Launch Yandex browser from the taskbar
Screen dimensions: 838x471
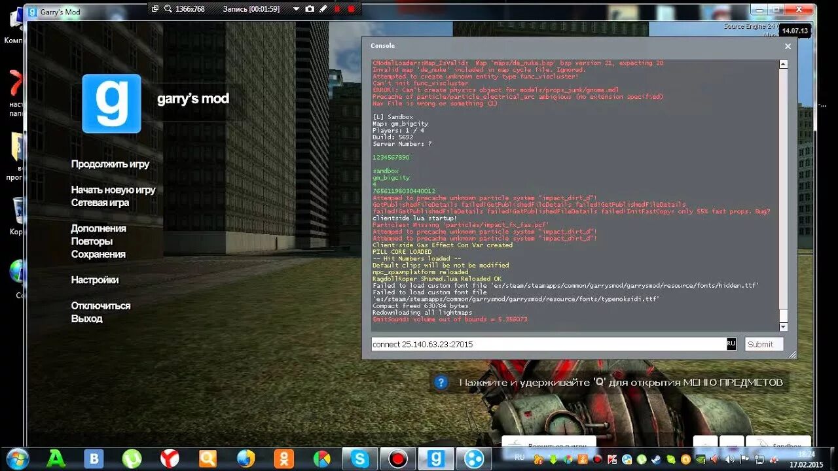click(x=170, y=459)
